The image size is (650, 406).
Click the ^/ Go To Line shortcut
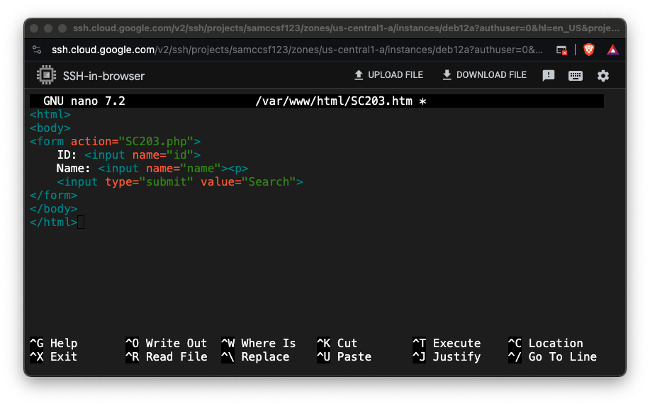[x=552, y=356]
